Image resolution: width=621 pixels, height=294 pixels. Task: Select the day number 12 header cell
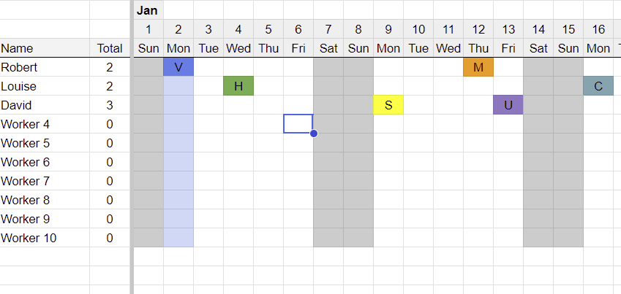[x=478, y=29]
